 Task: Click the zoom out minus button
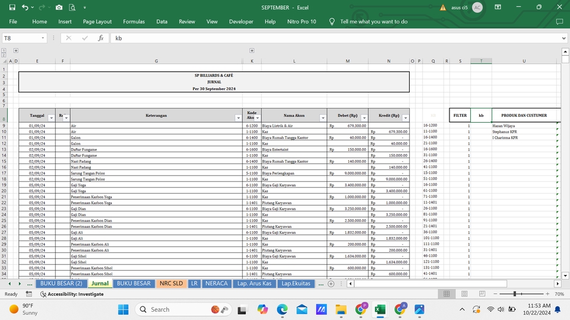click(495, 294)
